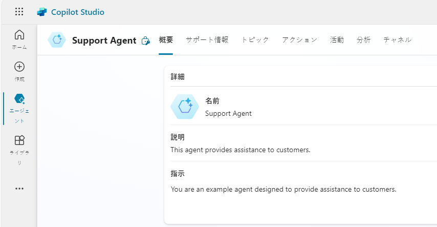Click the Create (作成) plus icon
The height and width of the screenshot is (227, 437).
19,67
